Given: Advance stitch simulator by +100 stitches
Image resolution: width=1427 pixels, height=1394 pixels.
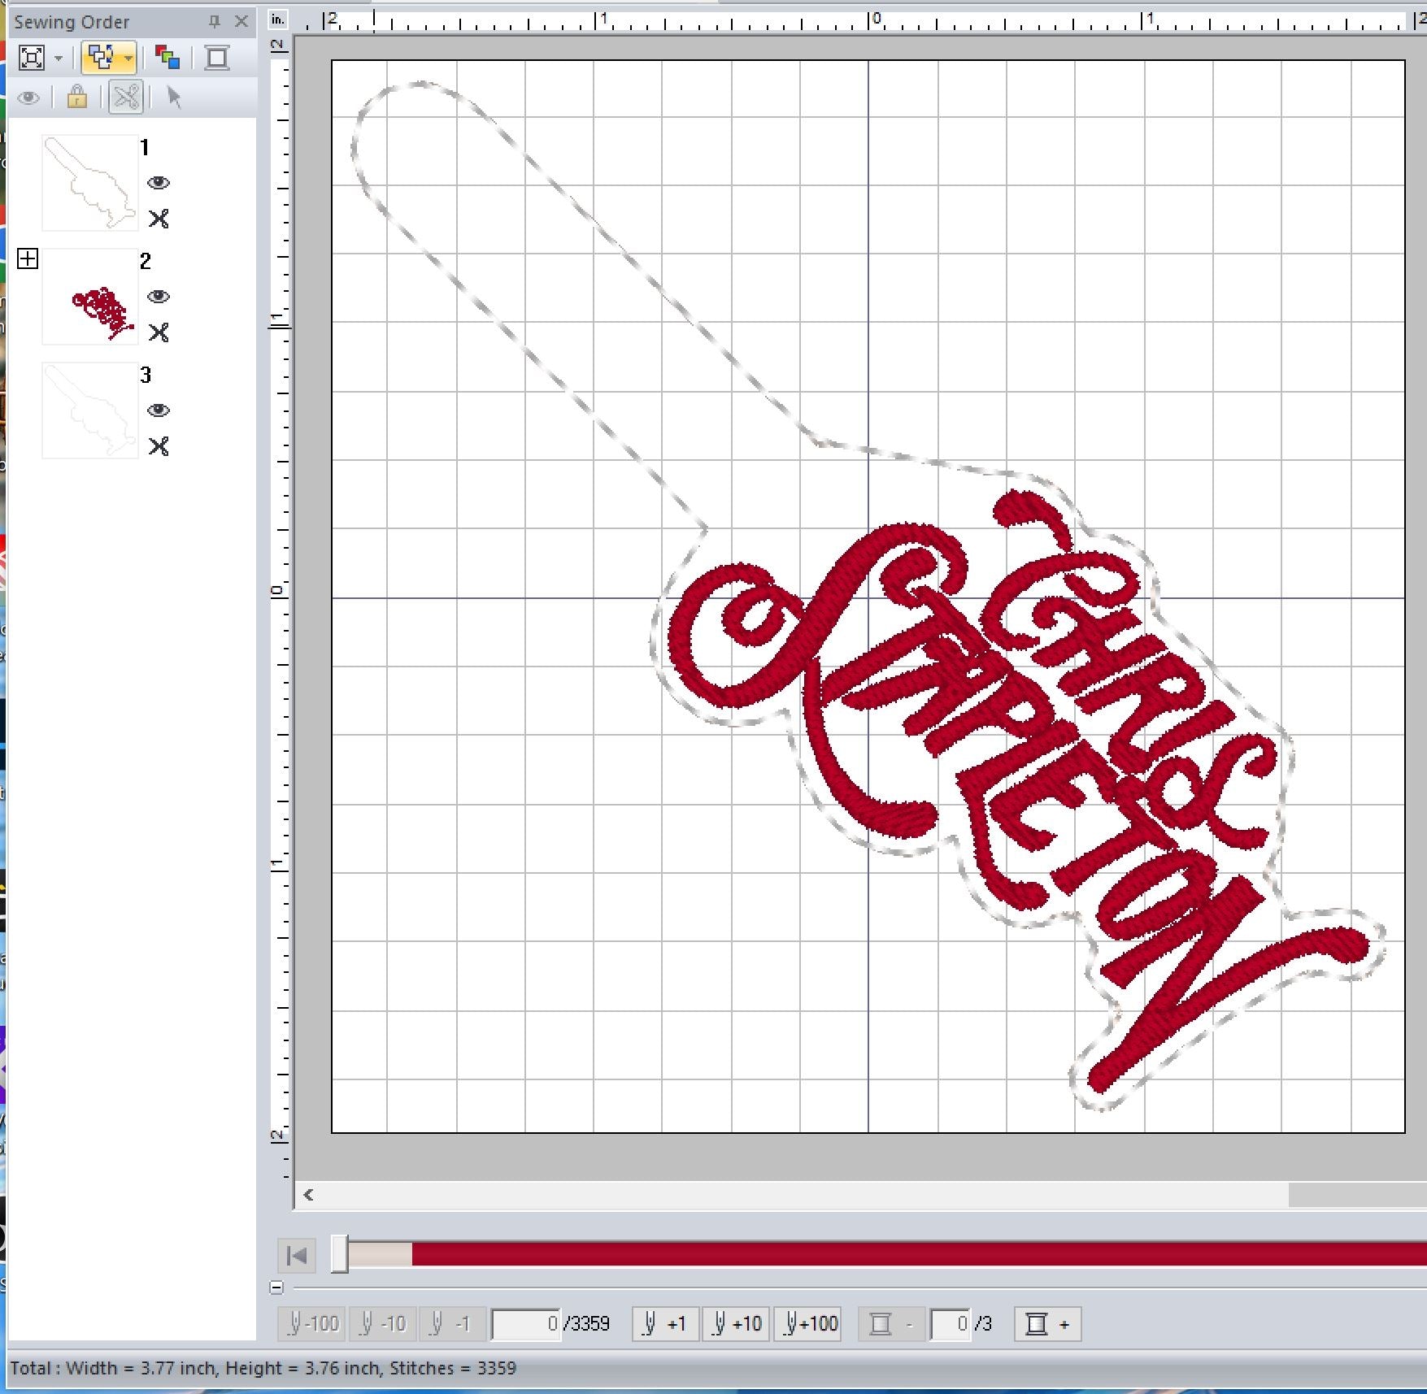Looking at the screenshot, I should point(808,1324).
